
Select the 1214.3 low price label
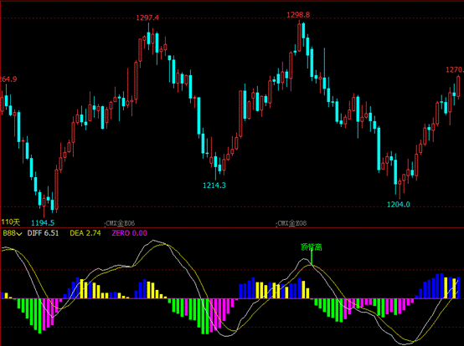click(x=214, y=186)
